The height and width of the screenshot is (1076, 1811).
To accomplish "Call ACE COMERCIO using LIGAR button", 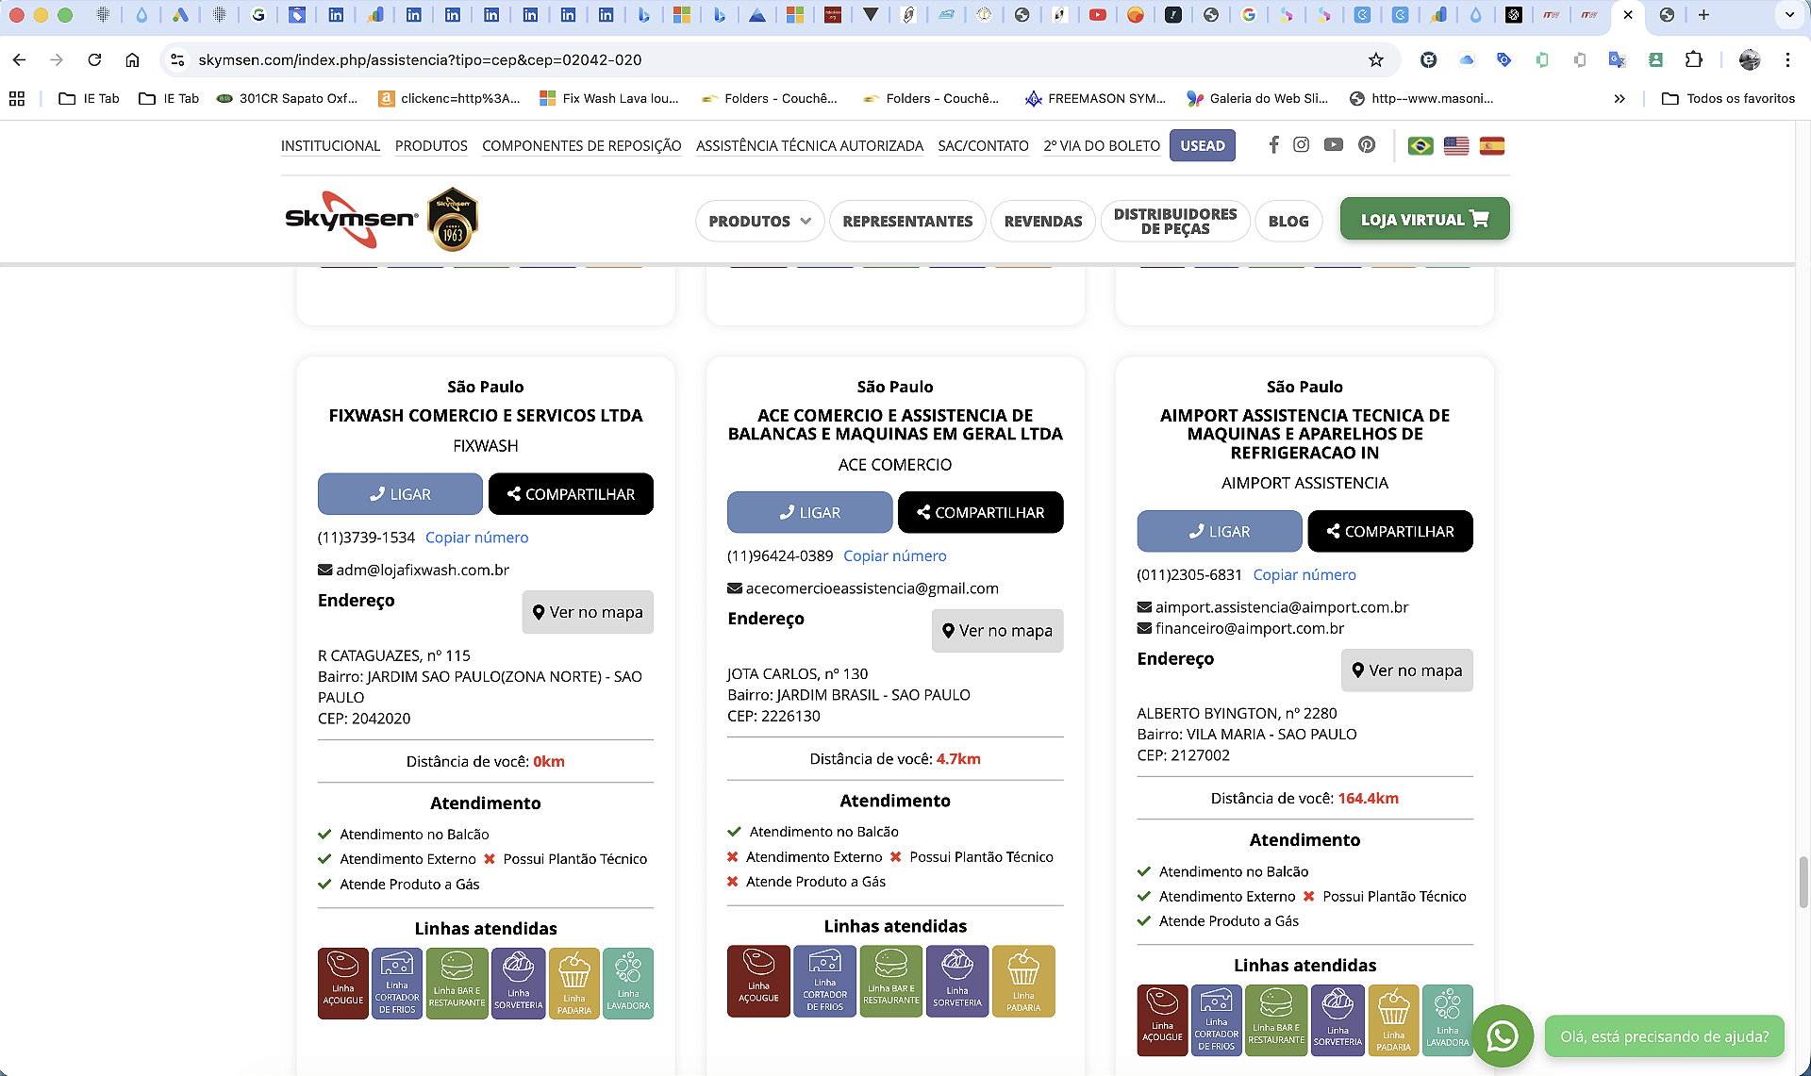I will point(809,512).
